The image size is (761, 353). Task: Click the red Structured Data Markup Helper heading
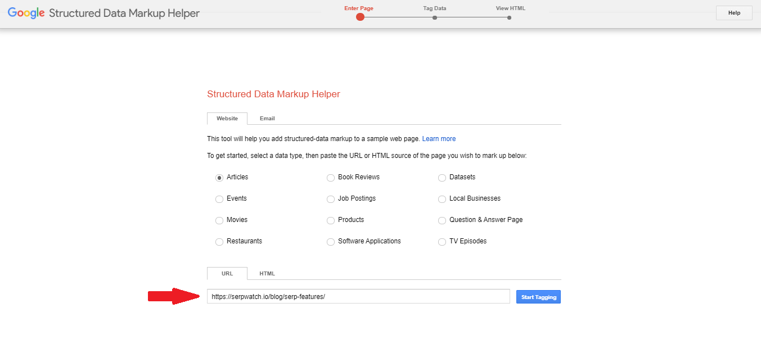273,94
